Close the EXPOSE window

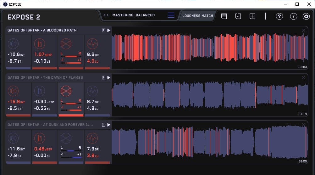[309, 4]
